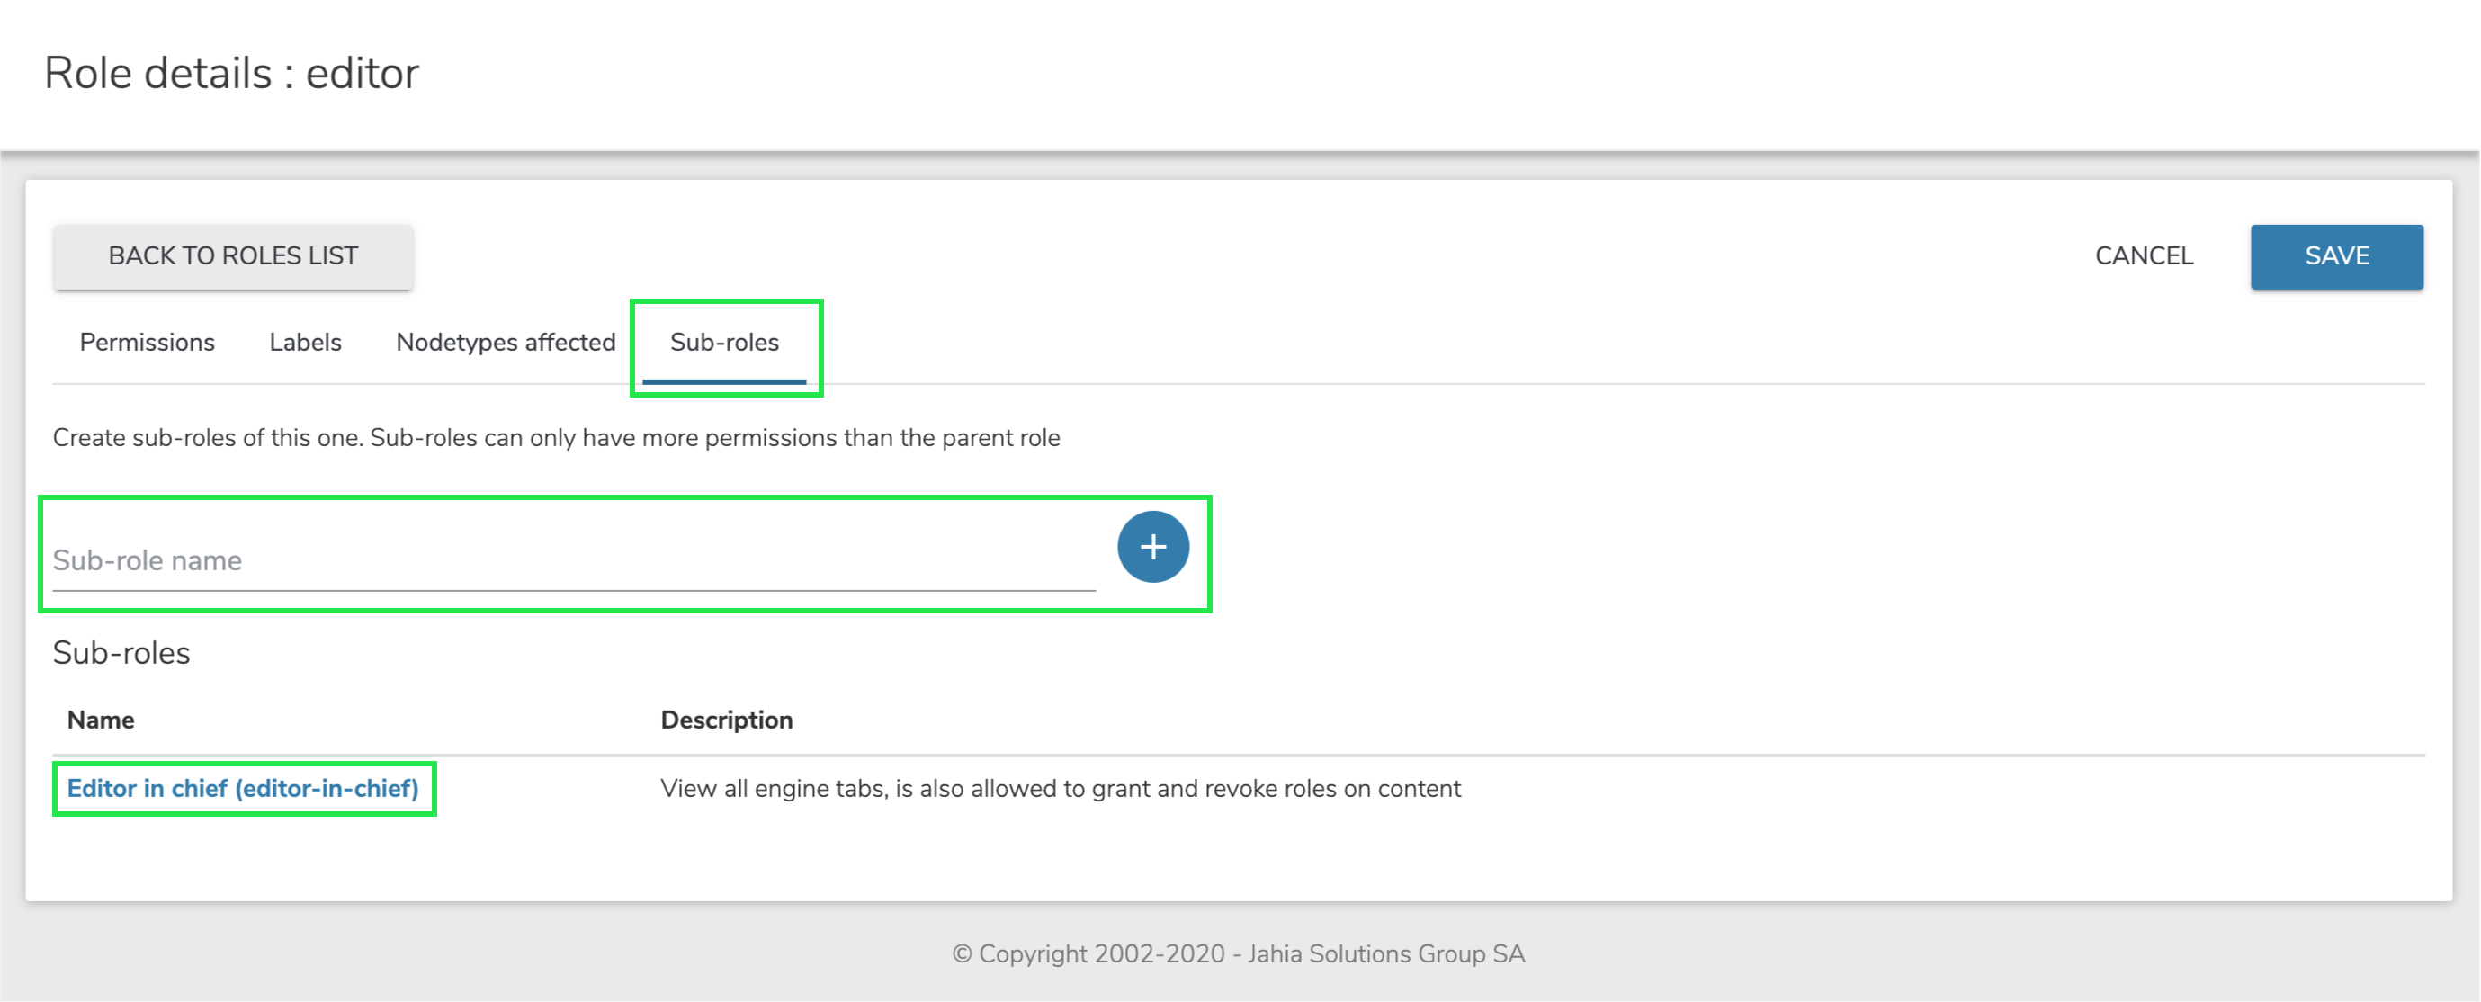Image resolution: width=2481 pixels, height=1002 pixels.
Task: Click the Sub-roles section heading
Action: pyautogui.click(x=121, y=652)
